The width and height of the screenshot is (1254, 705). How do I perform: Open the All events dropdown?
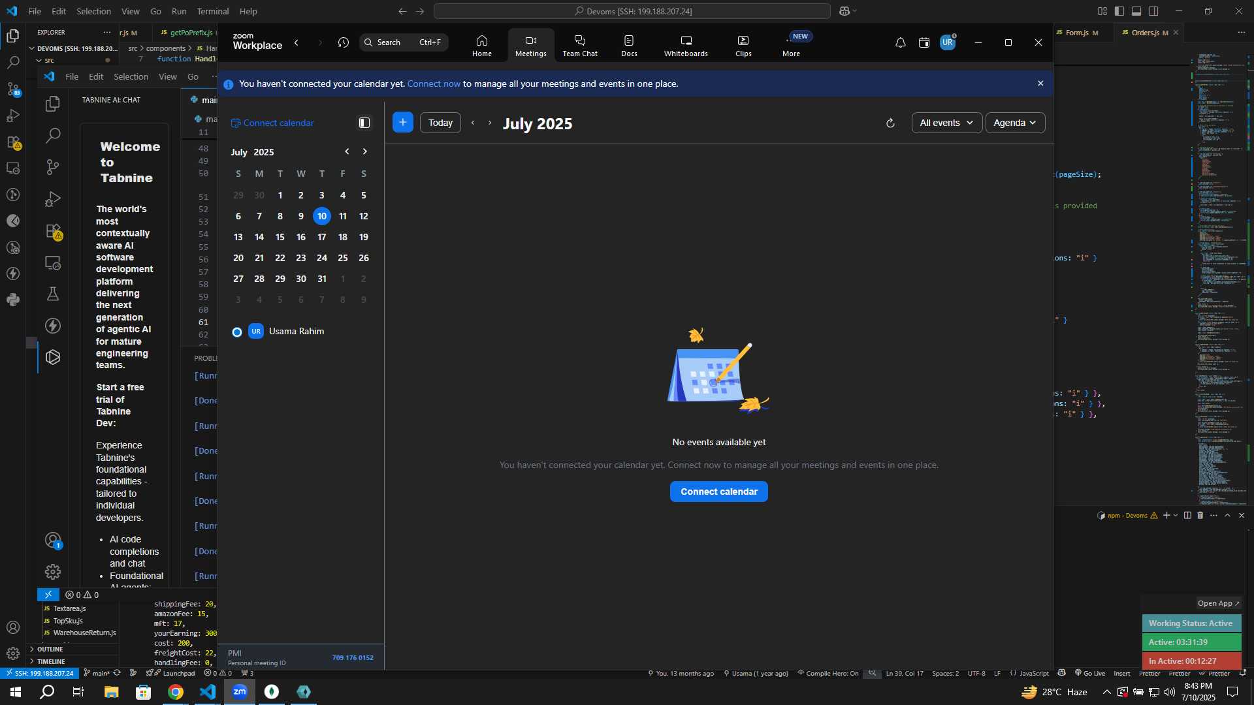[946, 123]
